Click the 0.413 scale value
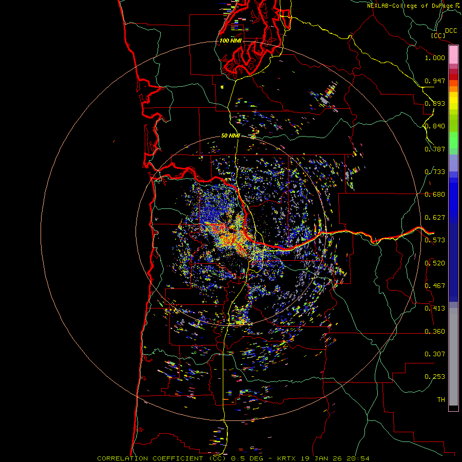 (435, 309)
